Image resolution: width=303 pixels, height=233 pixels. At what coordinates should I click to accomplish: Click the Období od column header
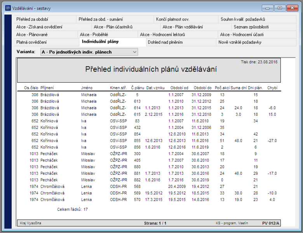[179, 88]
